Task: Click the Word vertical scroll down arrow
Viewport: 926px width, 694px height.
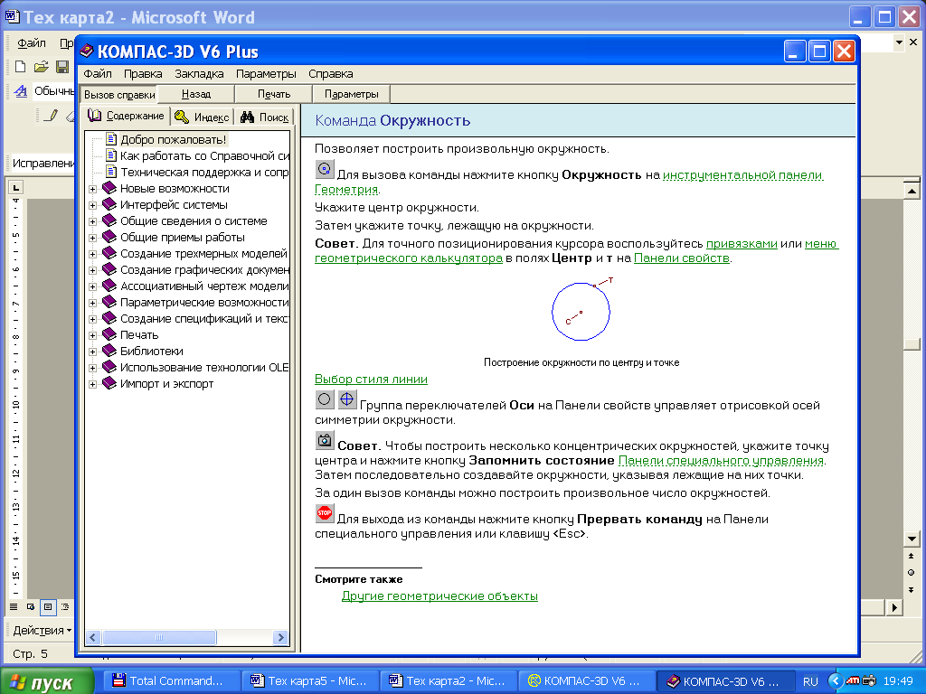Action: coord(912,539)
